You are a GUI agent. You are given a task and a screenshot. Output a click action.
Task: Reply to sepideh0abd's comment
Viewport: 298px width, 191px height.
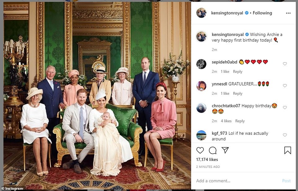[238, 72]
